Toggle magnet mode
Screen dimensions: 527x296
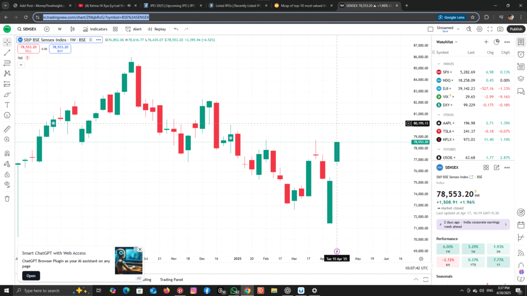(x=7, y=153)
